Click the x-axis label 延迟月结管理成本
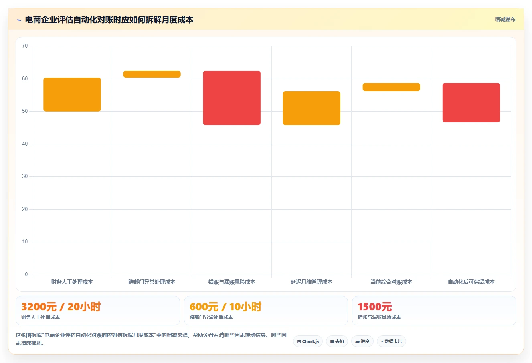 tap(312, 282)
